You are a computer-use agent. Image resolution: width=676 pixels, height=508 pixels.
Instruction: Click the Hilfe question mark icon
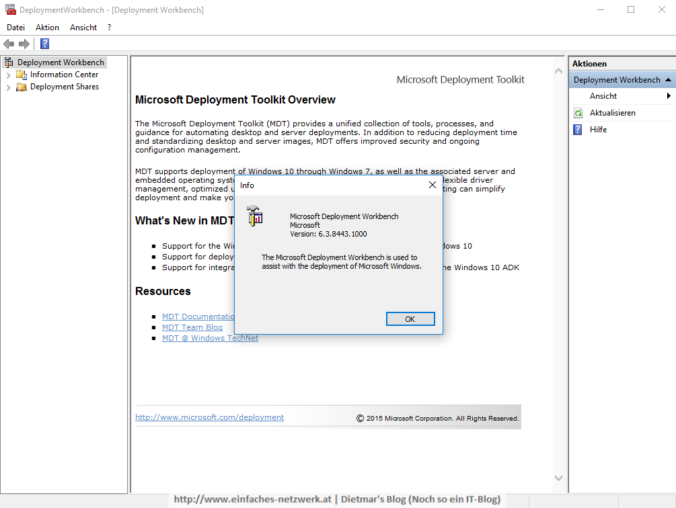click(578, 130)
